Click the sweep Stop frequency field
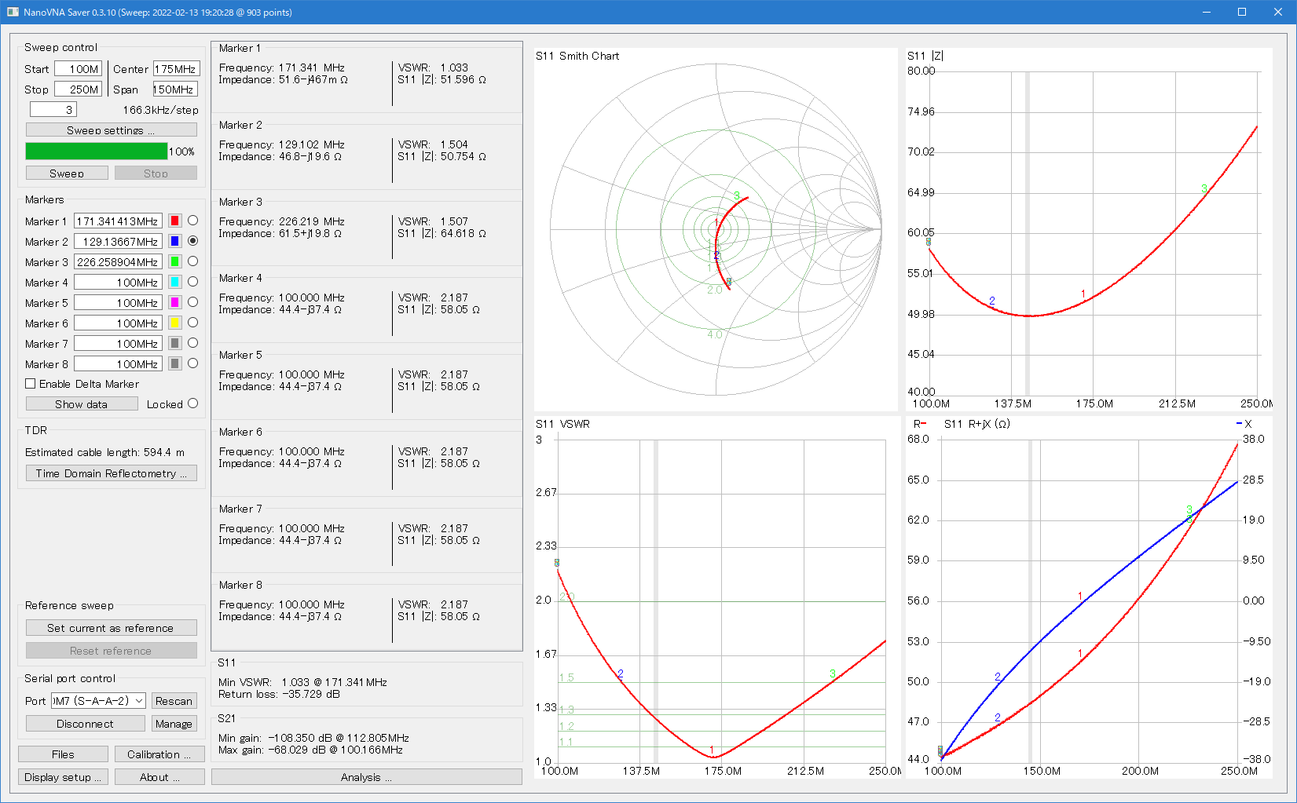Viewport: 1297px width, 803px height. click(78, 89)
